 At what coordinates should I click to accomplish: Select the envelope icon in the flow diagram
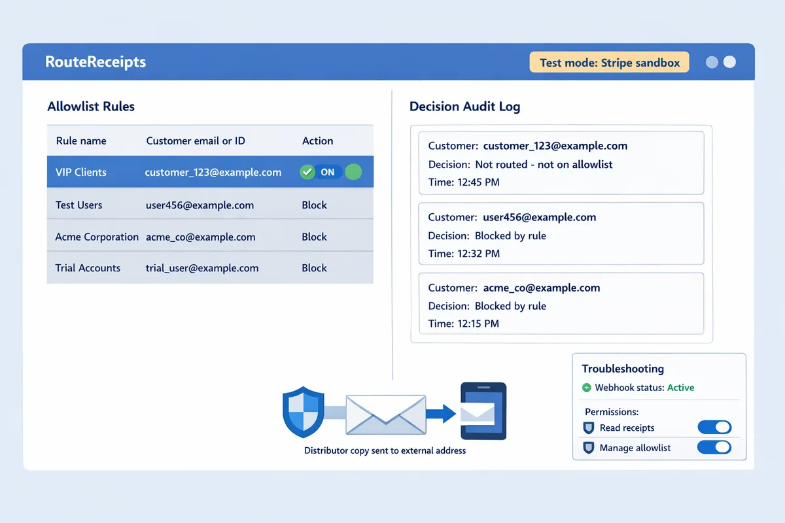386,414
